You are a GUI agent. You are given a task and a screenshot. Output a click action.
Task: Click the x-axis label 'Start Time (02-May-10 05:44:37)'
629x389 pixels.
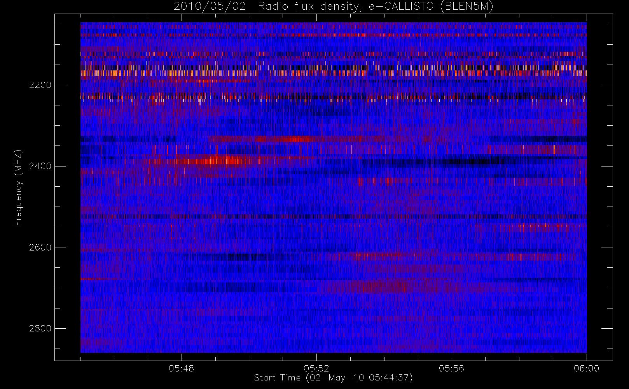click(333, 378)
